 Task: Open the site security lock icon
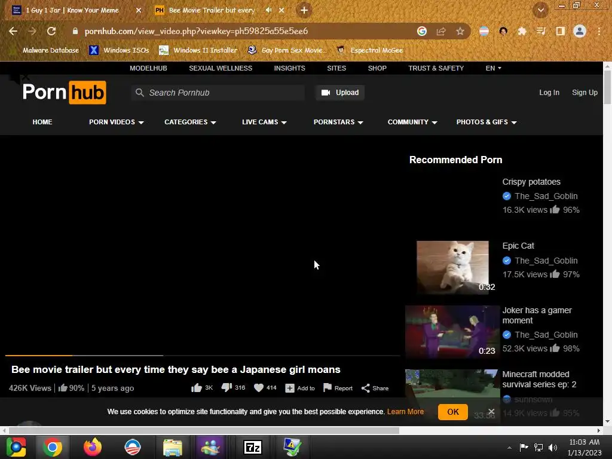[75, 31]
